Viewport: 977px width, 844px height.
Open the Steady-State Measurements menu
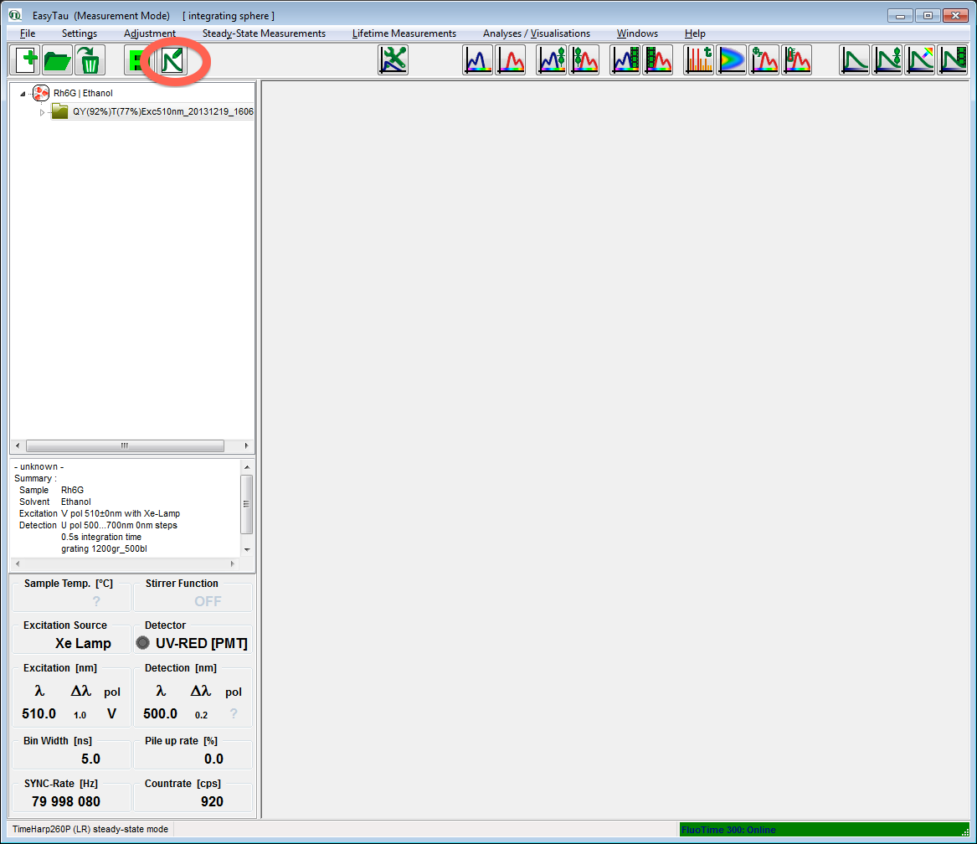pyautogui.click(x=264, y=33)
